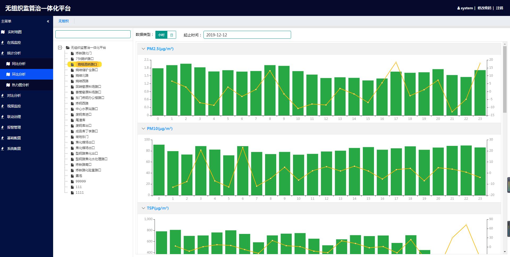The image size is (510, 257).
Task: Collapse the root tree node toggle
Action: [x=60, y=48]
